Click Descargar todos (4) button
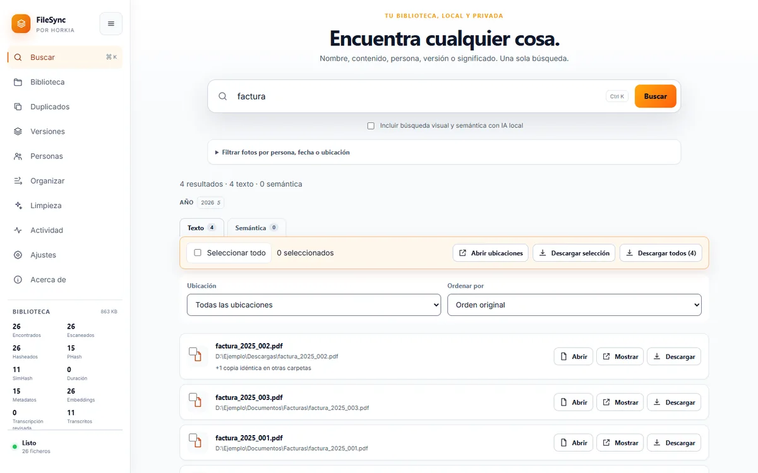 click(x=661, y=253)
